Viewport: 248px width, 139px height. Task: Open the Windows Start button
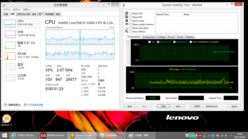coord(4,135)
